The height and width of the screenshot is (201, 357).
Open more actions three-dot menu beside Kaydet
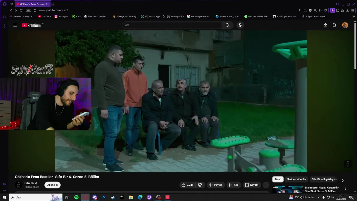click(x=266, y=185)
